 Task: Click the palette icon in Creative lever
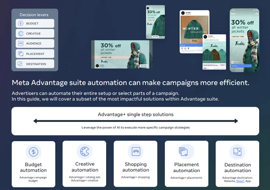pos(21,34)
